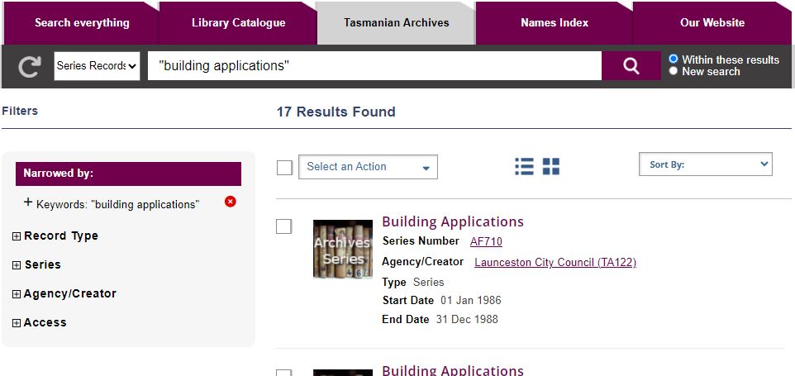The height and width of the screenshot is (376, 795).
Task: Switch to list view icon
Action: (524, 166)
